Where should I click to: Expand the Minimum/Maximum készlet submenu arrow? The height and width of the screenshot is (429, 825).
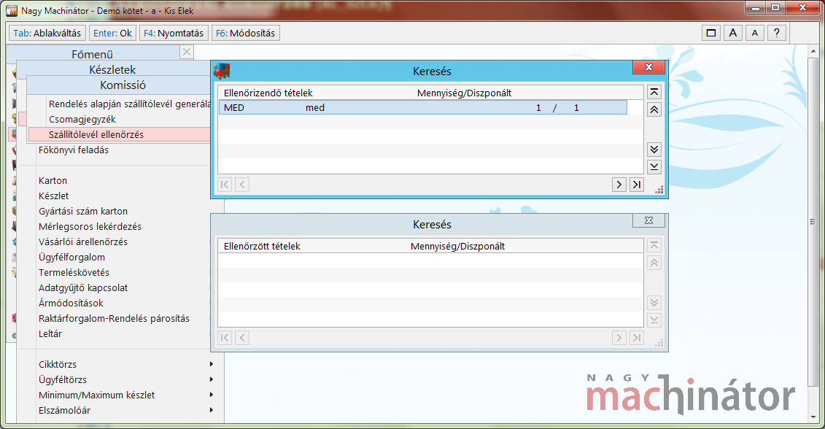coord(212,395)
